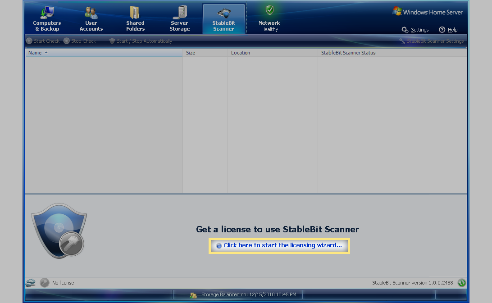Click the grey key icon beside No license
Image resolution: width=492 pixels, height=303 pixels.
coord(45,283)
